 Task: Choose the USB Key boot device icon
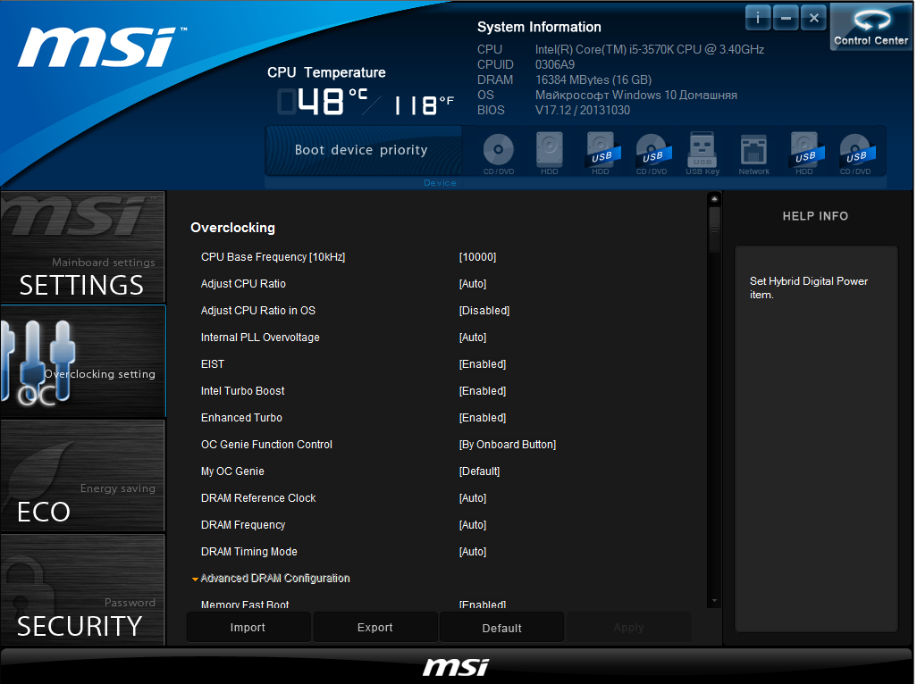point(702,153)
